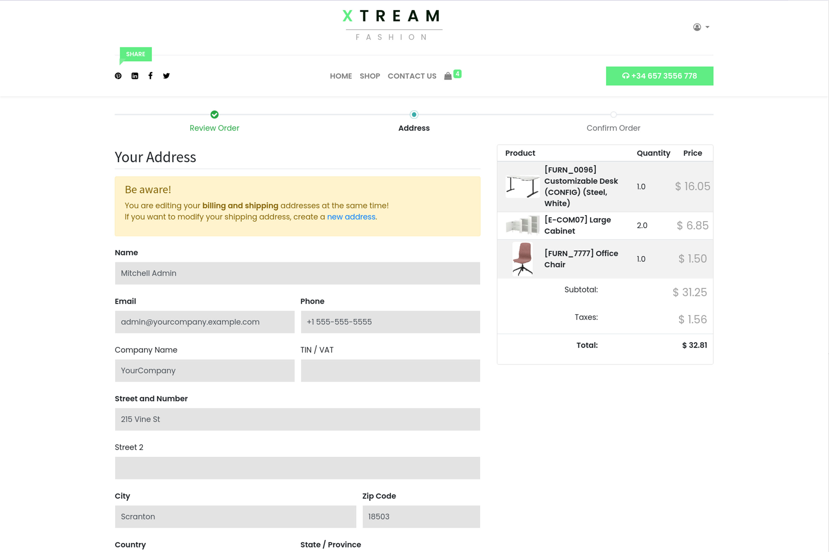
Task: Open the Pinterest share icon
Action: coord(118,76)
